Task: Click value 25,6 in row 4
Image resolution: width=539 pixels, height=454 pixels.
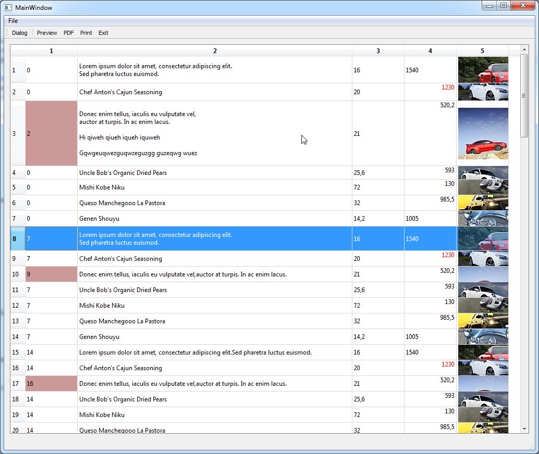Action: [x=359, y=173]
